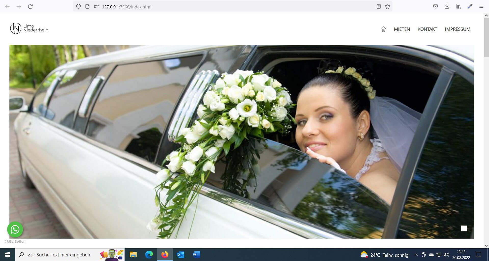Viewport: 489px width, 261px height.
Task: Click the page scrollbar down arrow
Action: [486, 246]
